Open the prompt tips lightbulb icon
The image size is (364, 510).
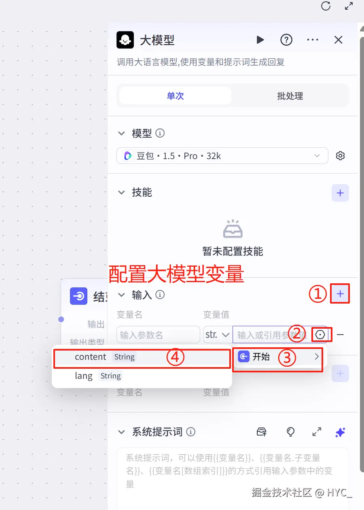(x=290, y=432)
